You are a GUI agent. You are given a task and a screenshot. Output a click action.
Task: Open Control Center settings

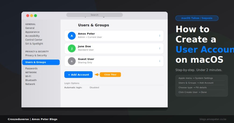[34, 40]
